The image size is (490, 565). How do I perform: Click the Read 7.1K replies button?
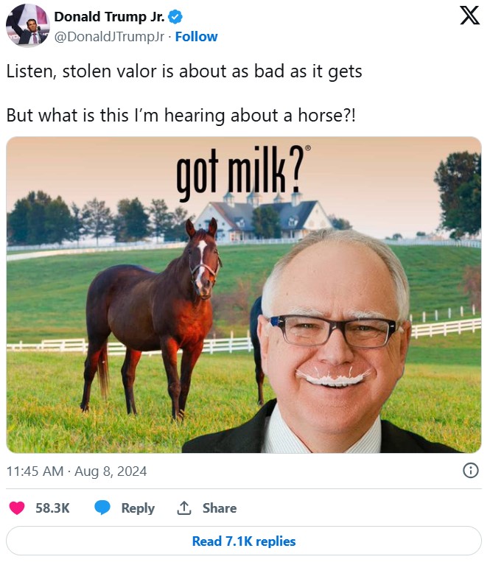pos(244,541)
